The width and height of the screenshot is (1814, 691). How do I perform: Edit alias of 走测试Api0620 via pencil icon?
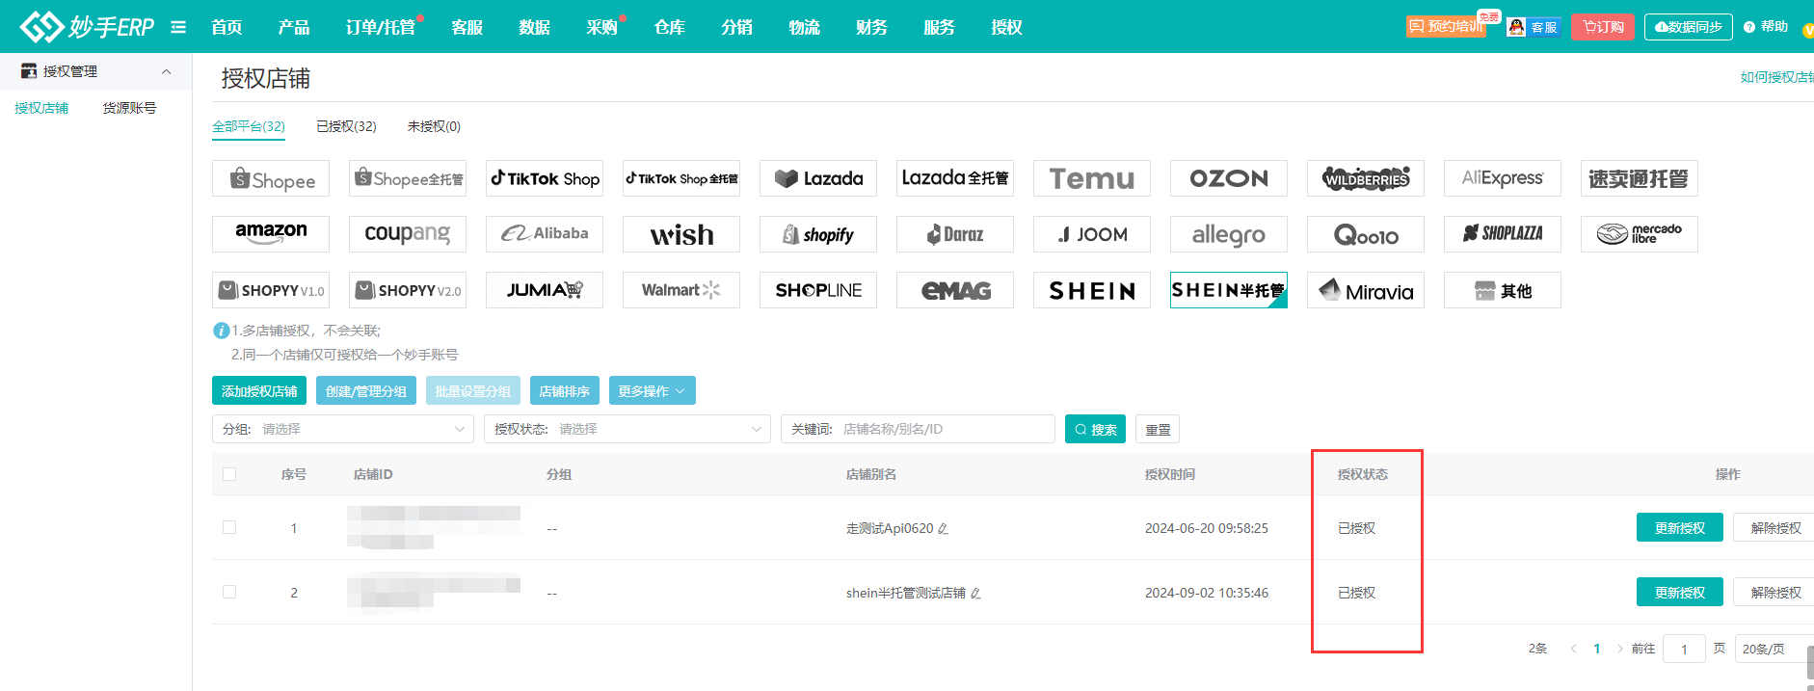pos(943,528)
